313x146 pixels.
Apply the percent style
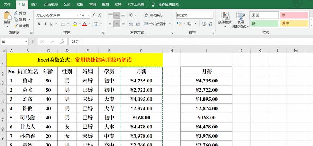tap(189, 24)
